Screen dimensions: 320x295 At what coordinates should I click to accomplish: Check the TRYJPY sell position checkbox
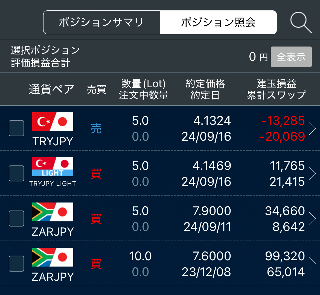pos(16,128)
